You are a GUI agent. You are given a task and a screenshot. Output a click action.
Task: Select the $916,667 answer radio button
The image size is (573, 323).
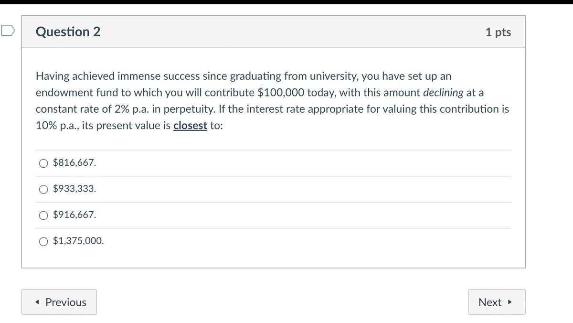coord(42,215)
